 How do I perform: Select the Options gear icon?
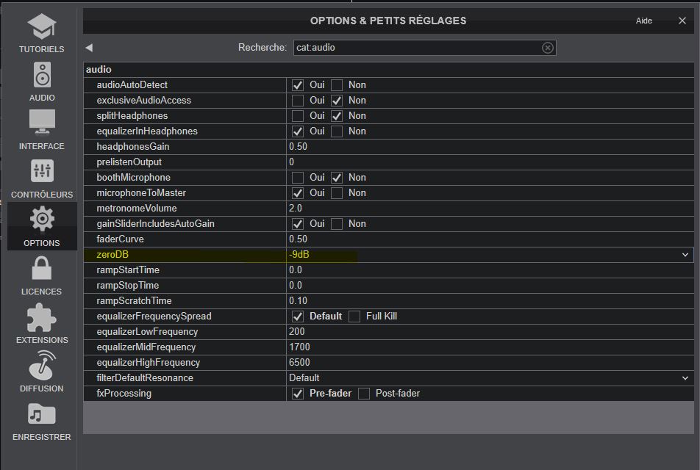pos(42,219)
